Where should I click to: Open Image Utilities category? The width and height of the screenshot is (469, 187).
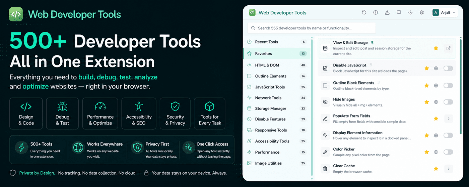(277, 163)
